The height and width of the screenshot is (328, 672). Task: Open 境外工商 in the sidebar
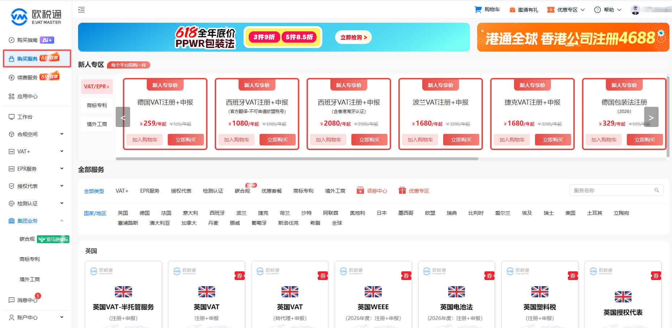coord(30,279)
